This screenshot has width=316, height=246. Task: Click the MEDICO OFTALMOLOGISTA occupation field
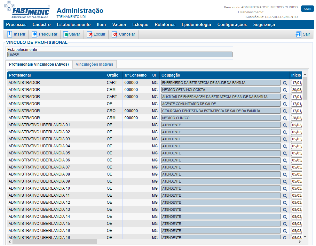coord(221,90)
